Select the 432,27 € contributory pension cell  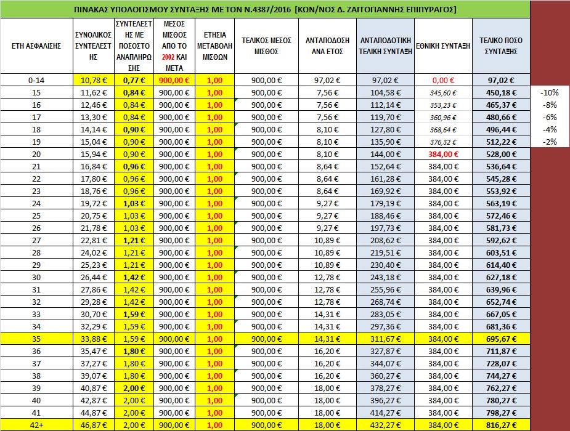(x=386, y=425)
